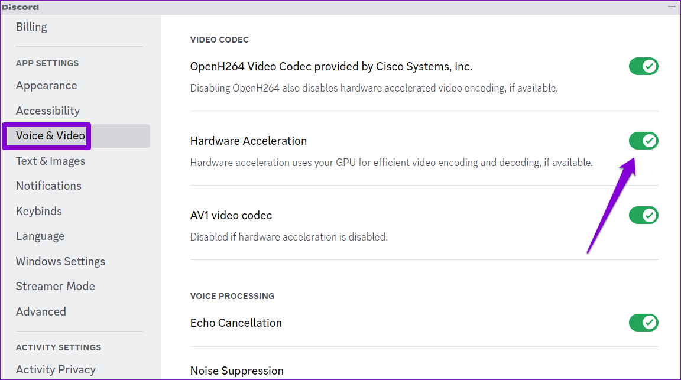Disable the AV1 video codec
This screenshot has height=380, width=681.
[x=643, y=215]
